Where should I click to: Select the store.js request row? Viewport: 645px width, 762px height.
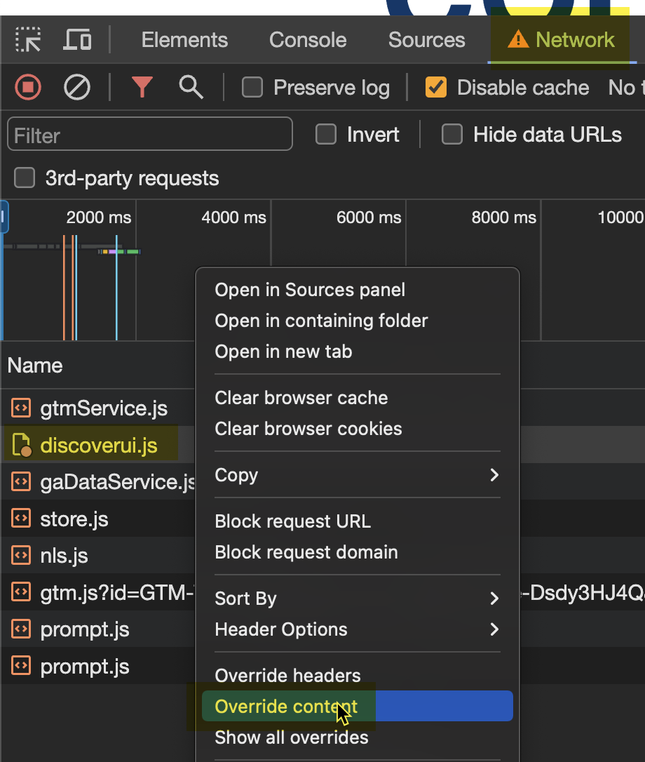[x=74, y=519]
